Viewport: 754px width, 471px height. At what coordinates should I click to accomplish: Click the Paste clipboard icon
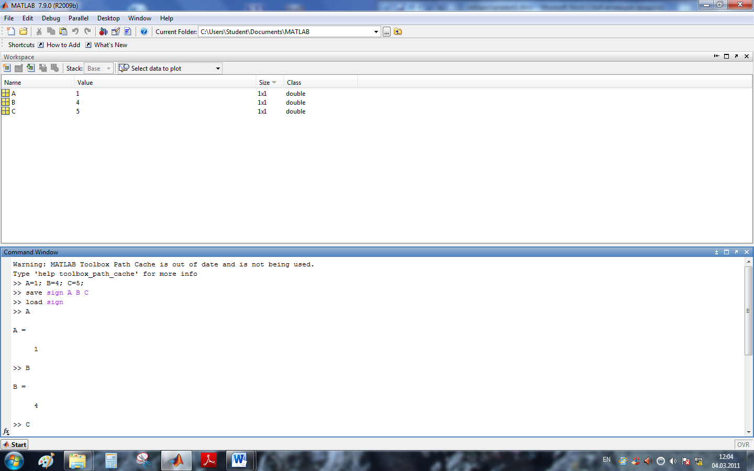click(x=63, y=31)
